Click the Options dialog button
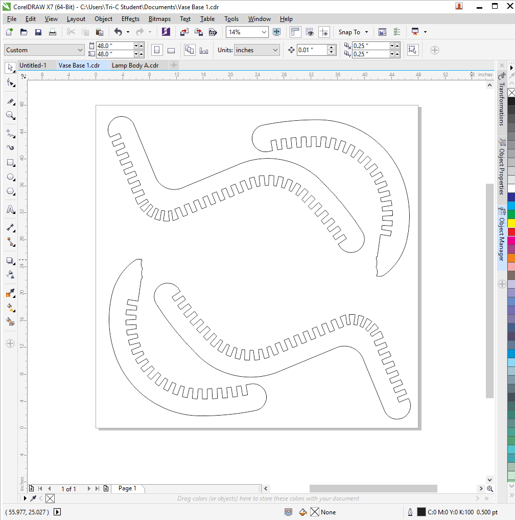 coord(397,32)
